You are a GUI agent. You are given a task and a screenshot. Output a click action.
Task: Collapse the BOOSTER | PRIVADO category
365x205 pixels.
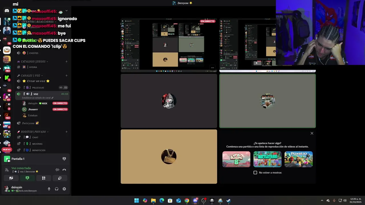[x=33, y=132]
